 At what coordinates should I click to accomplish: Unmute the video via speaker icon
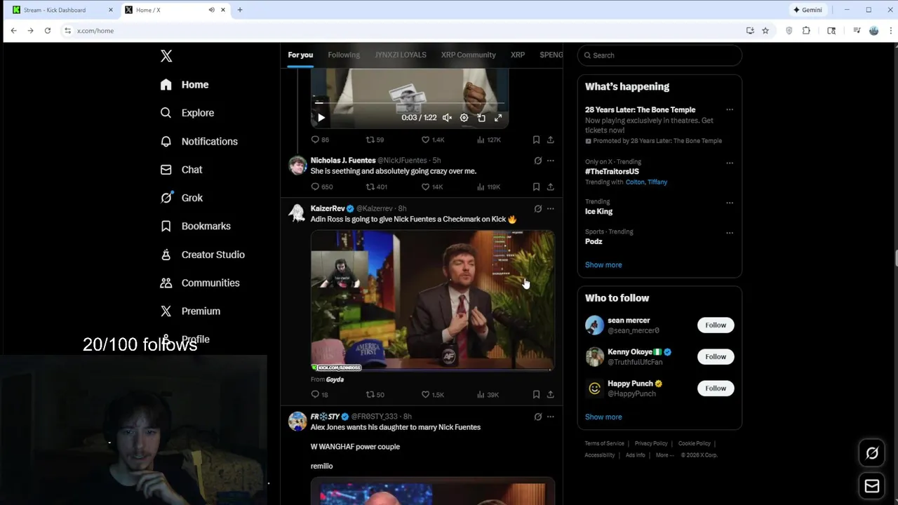(x=447, y=118)
